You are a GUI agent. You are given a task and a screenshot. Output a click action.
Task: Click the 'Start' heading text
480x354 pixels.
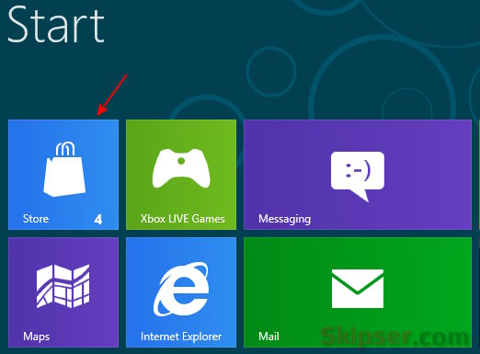pos(56,24)
